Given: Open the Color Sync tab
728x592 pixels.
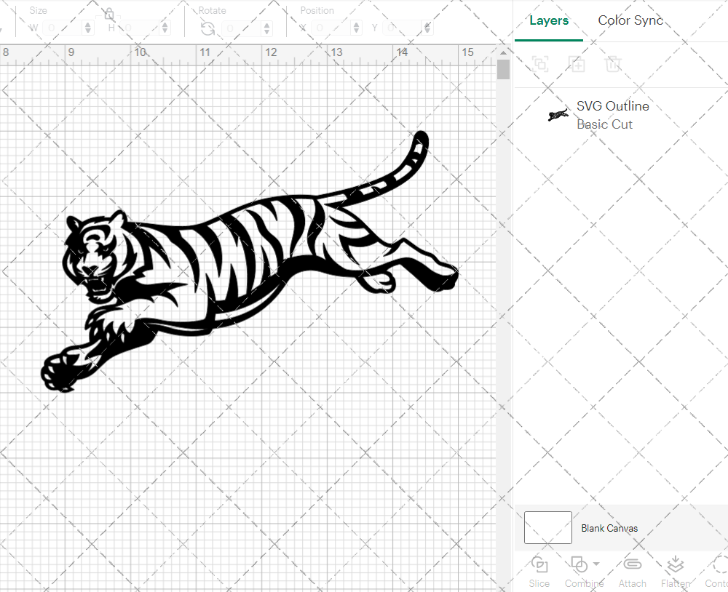Looking at the screenshot, I should (x=630, y=20).
